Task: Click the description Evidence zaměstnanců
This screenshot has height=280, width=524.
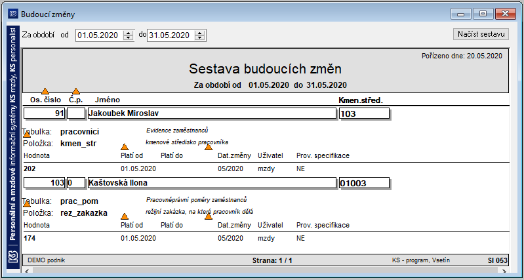Action: (178, 130)
